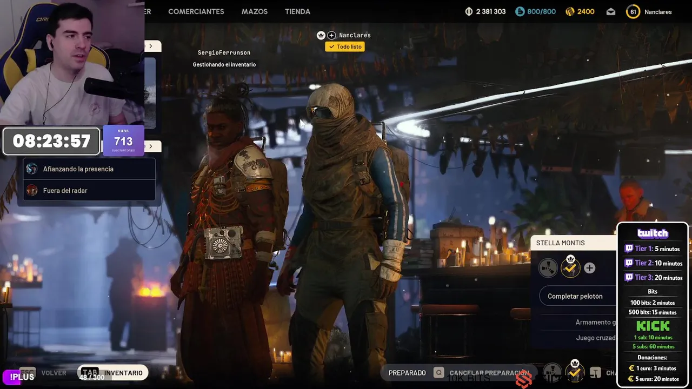Open the COMERCIANTES tab
The height and width of the screenshot is (389, 692).
tap(196, 11)
